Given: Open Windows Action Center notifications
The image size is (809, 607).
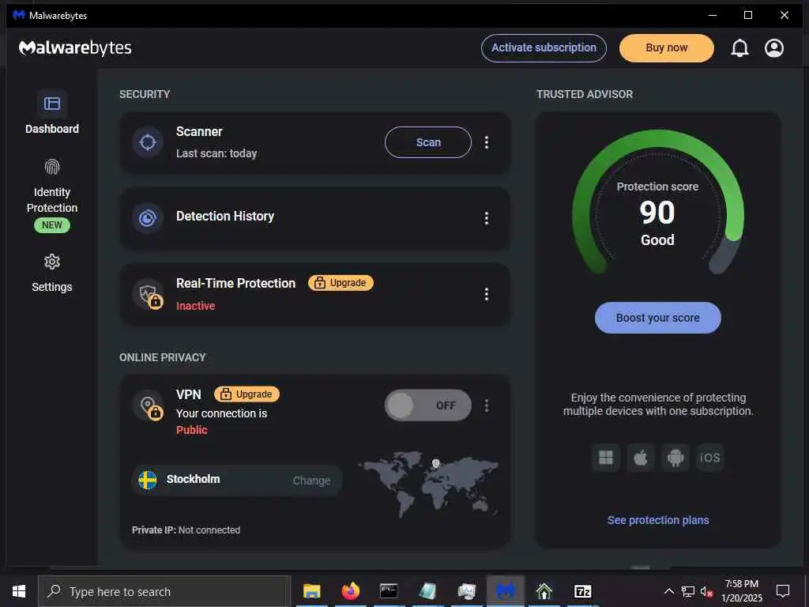Looking at the screenshot, I should (783, 591).
